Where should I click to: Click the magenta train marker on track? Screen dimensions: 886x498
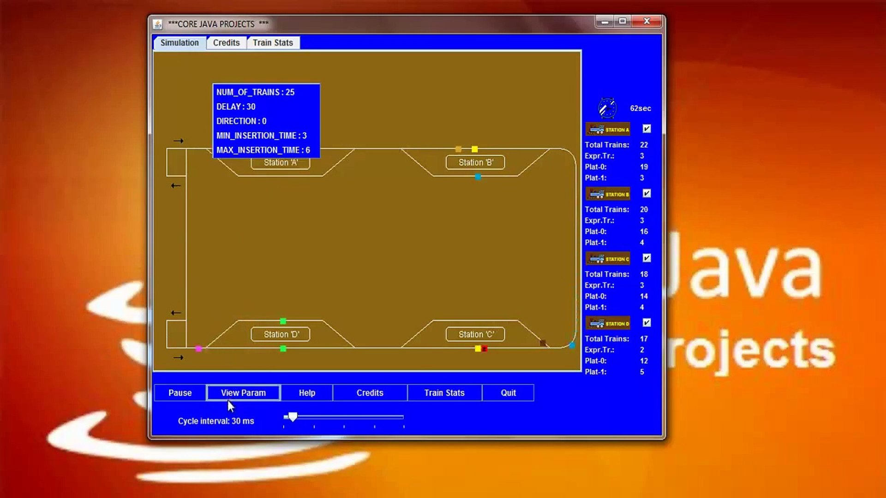(x=198, y=349)
